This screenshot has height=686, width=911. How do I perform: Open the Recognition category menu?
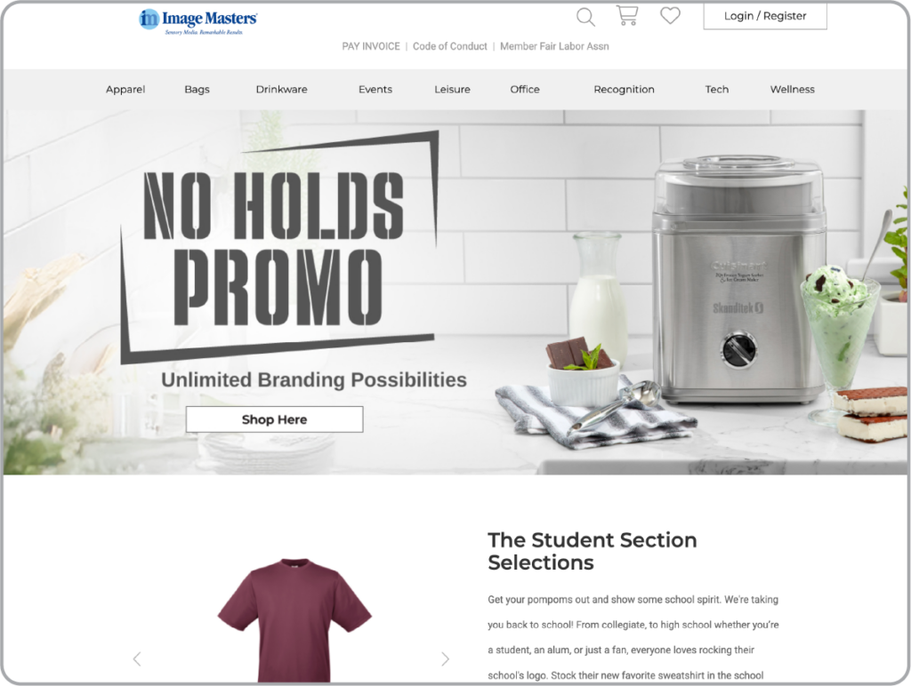click(624, 90)
